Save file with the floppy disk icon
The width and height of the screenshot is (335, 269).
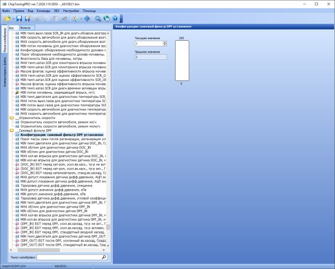coord(19,19)
